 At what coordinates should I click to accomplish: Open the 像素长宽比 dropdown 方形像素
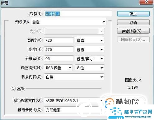click(74, 110)
